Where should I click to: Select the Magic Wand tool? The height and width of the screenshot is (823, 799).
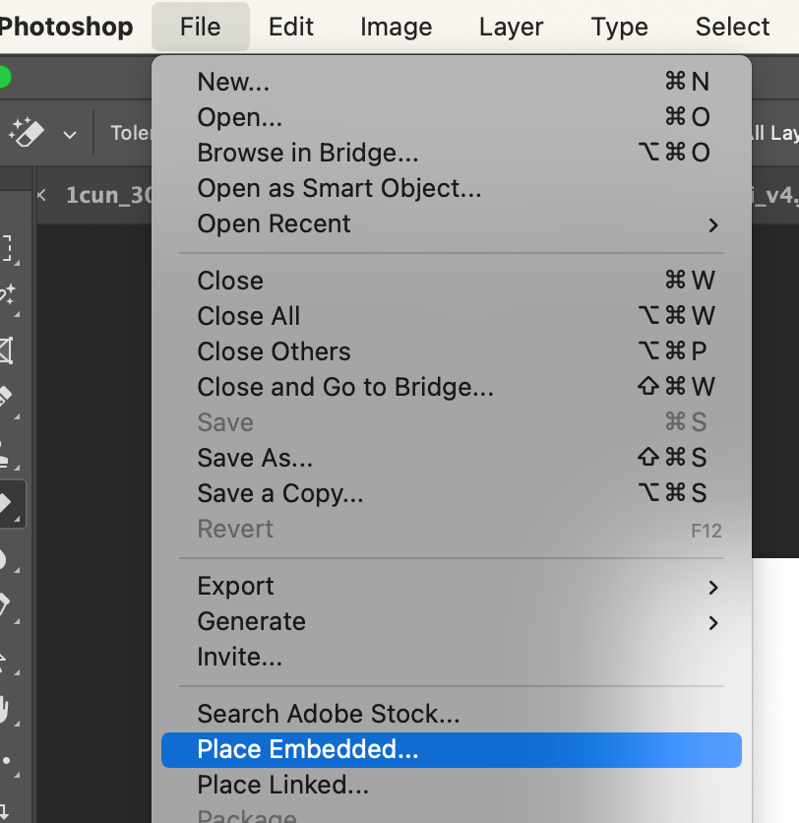[7, 294]
